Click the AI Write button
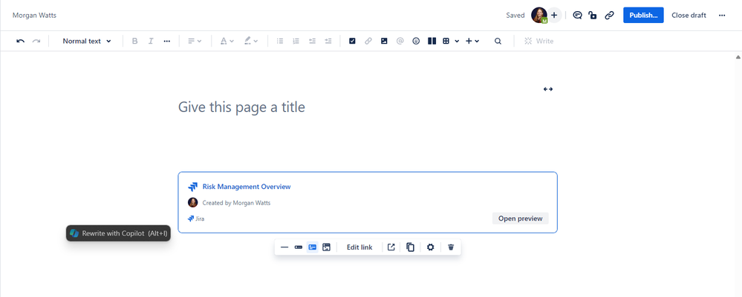 point(539,41)
